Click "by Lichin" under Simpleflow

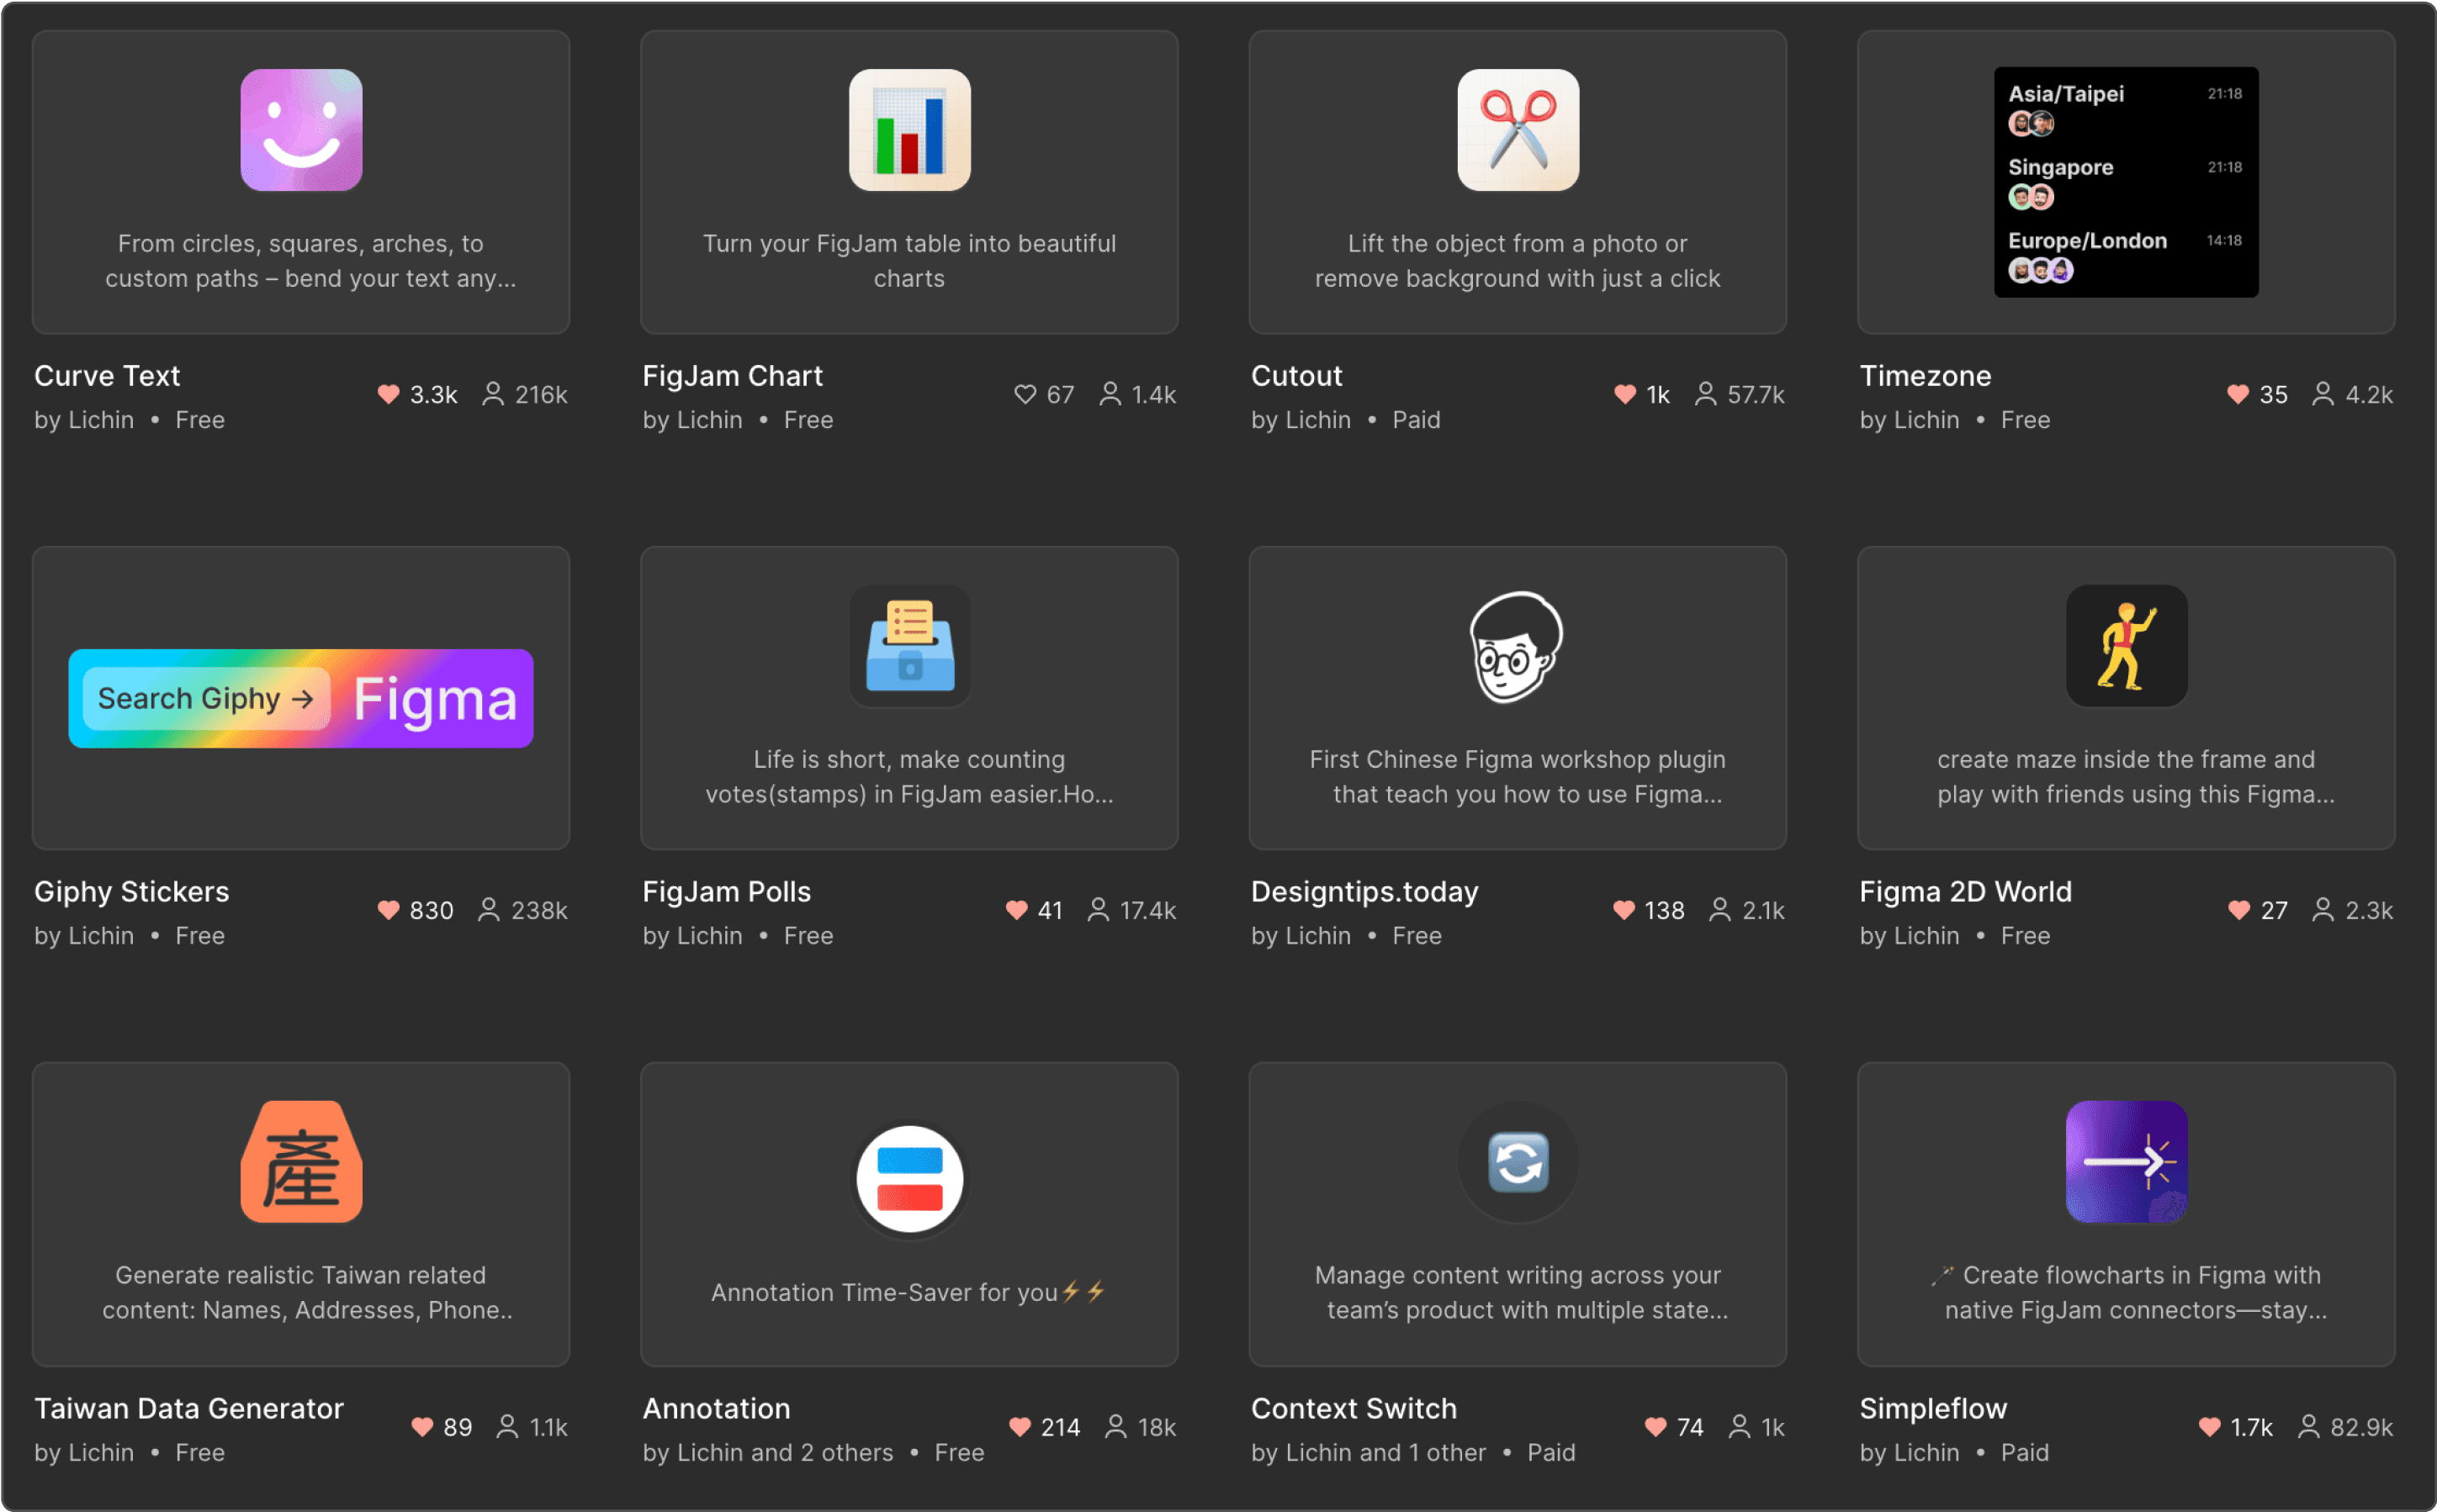(x=1909, y=1452)
